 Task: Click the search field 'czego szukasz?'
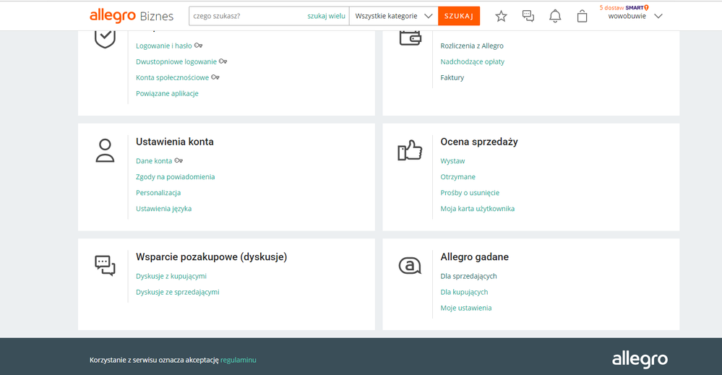246,16
